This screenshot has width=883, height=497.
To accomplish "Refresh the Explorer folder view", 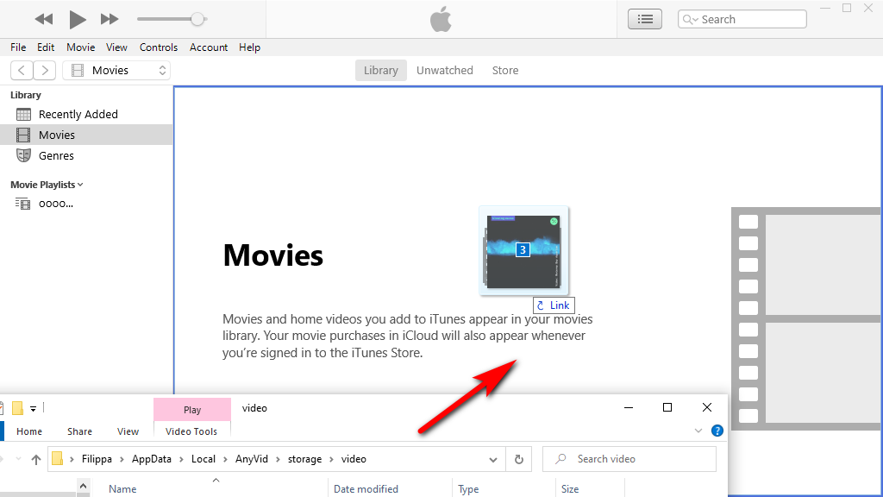I will (x=518, y=459).
